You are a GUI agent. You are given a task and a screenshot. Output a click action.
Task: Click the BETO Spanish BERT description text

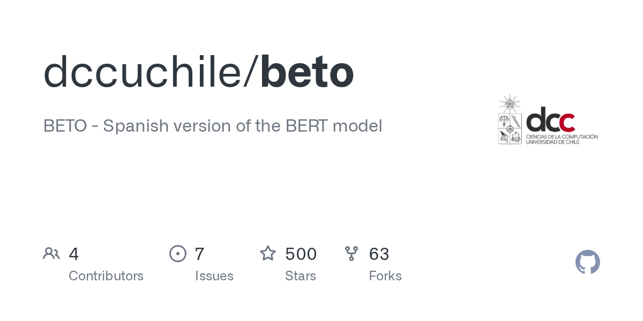point(213,126)
